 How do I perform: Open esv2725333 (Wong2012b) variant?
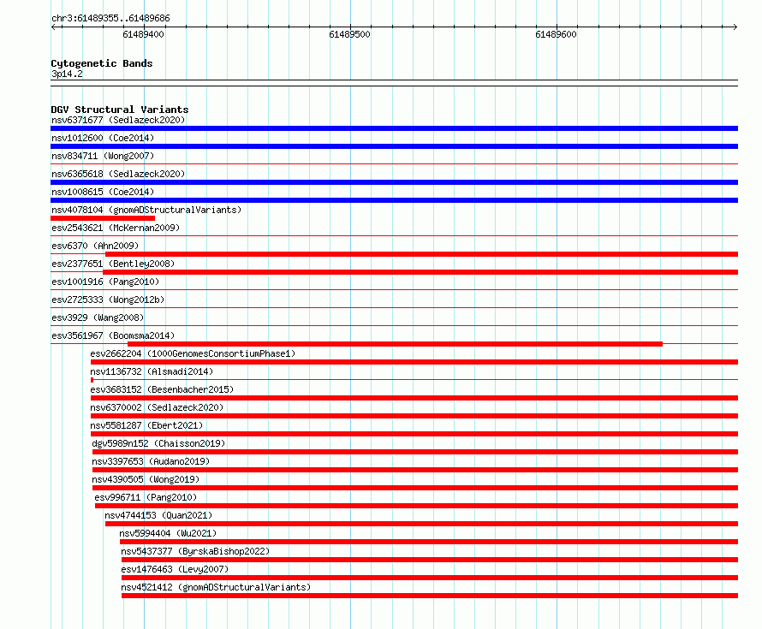coord(108,300)
